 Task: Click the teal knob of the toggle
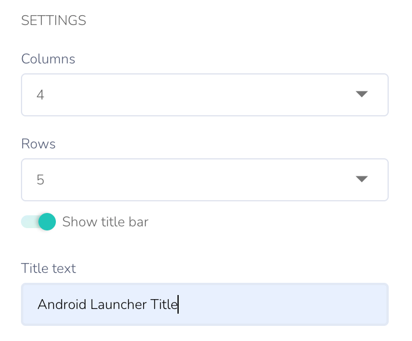pos(47,222)
